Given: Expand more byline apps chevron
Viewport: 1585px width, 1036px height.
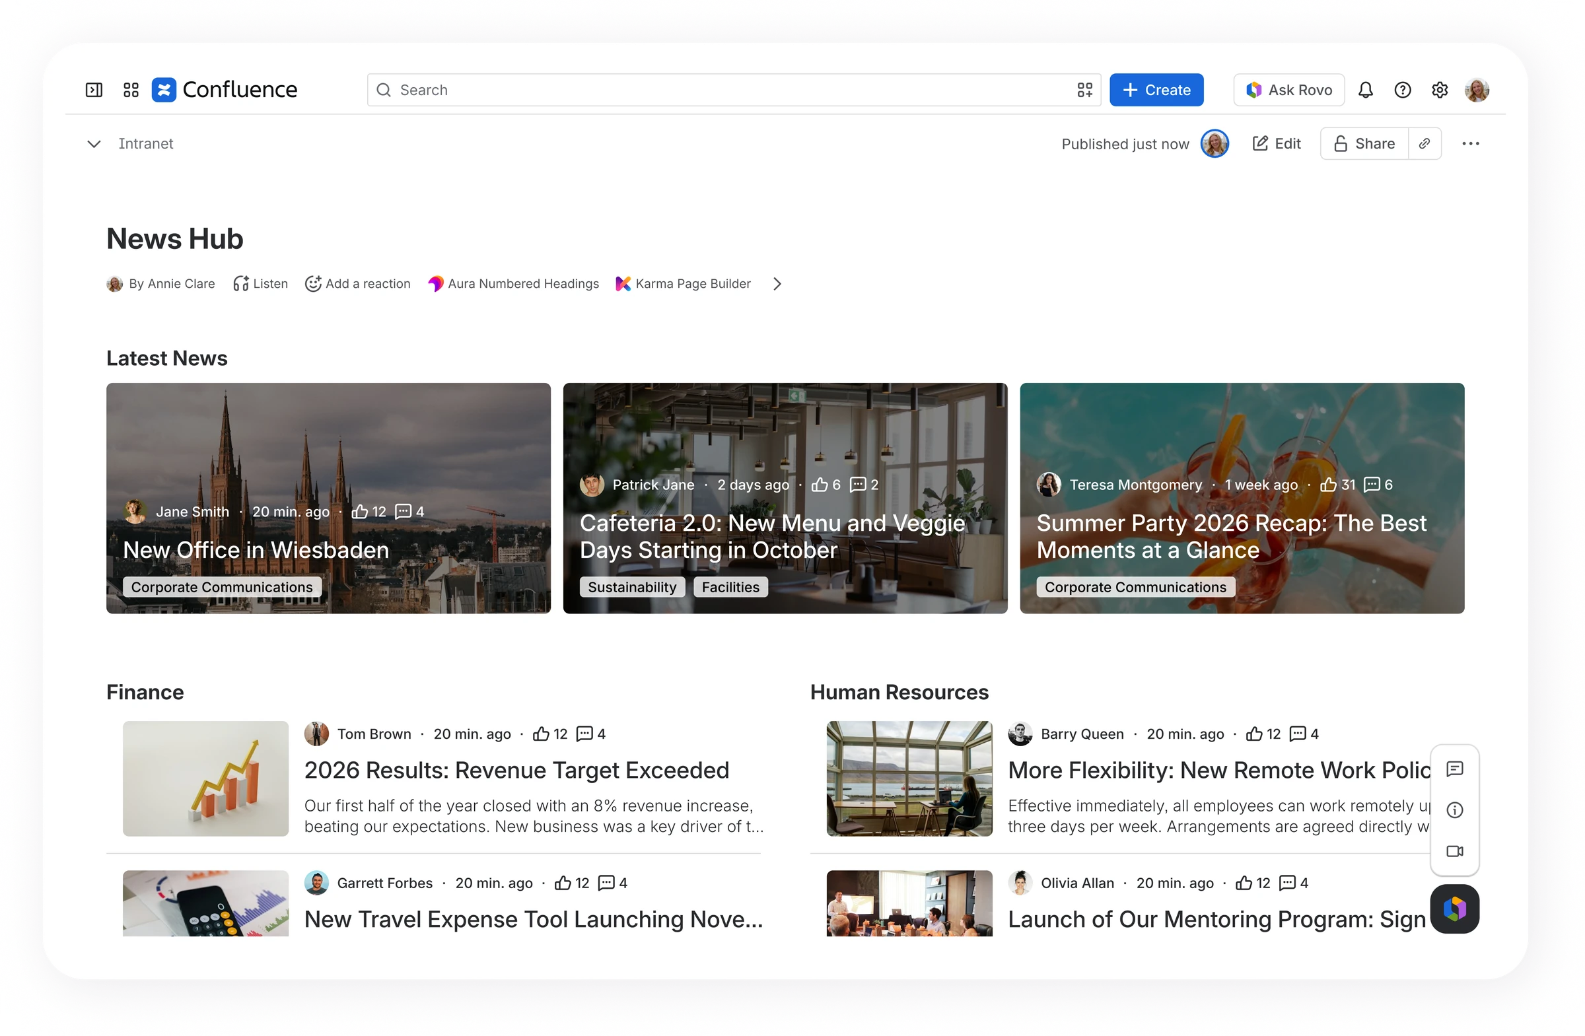Looking at the screenshot, I should click(x=777, y=284).
